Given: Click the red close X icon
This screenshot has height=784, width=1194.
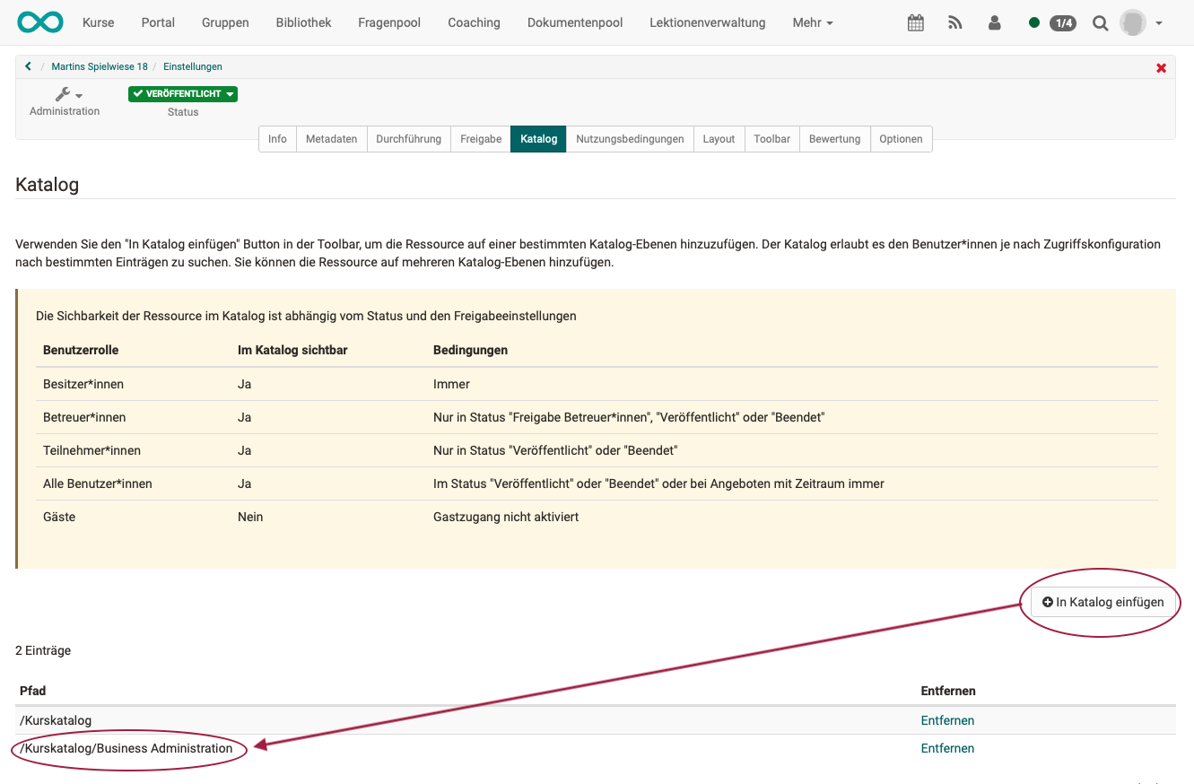Looking at the screenshot, I should (1161, 68).
